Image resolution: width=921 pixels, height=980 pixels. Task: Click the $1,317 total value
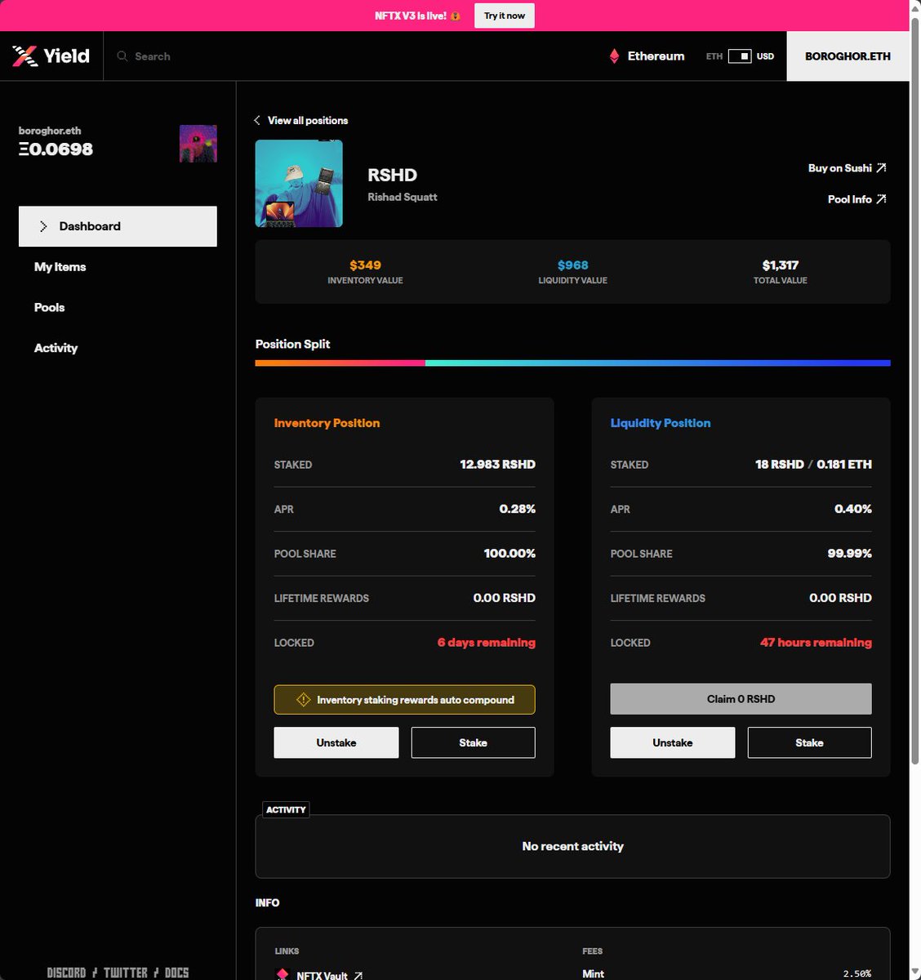click(781, 265)
